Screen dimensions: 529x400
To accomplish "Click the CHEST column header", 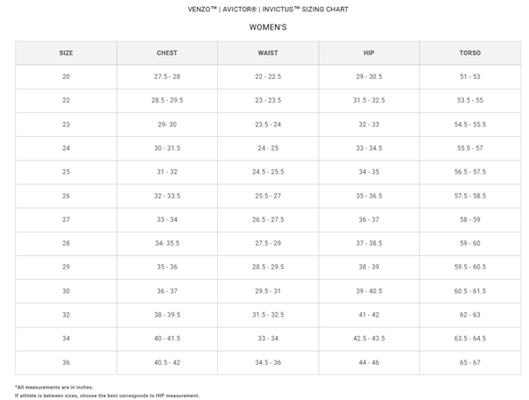I will coord(167,53).
